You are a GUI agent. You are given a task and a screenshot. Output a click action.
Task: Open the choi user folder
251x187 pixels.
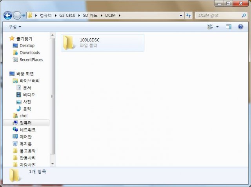pos(24,116)
